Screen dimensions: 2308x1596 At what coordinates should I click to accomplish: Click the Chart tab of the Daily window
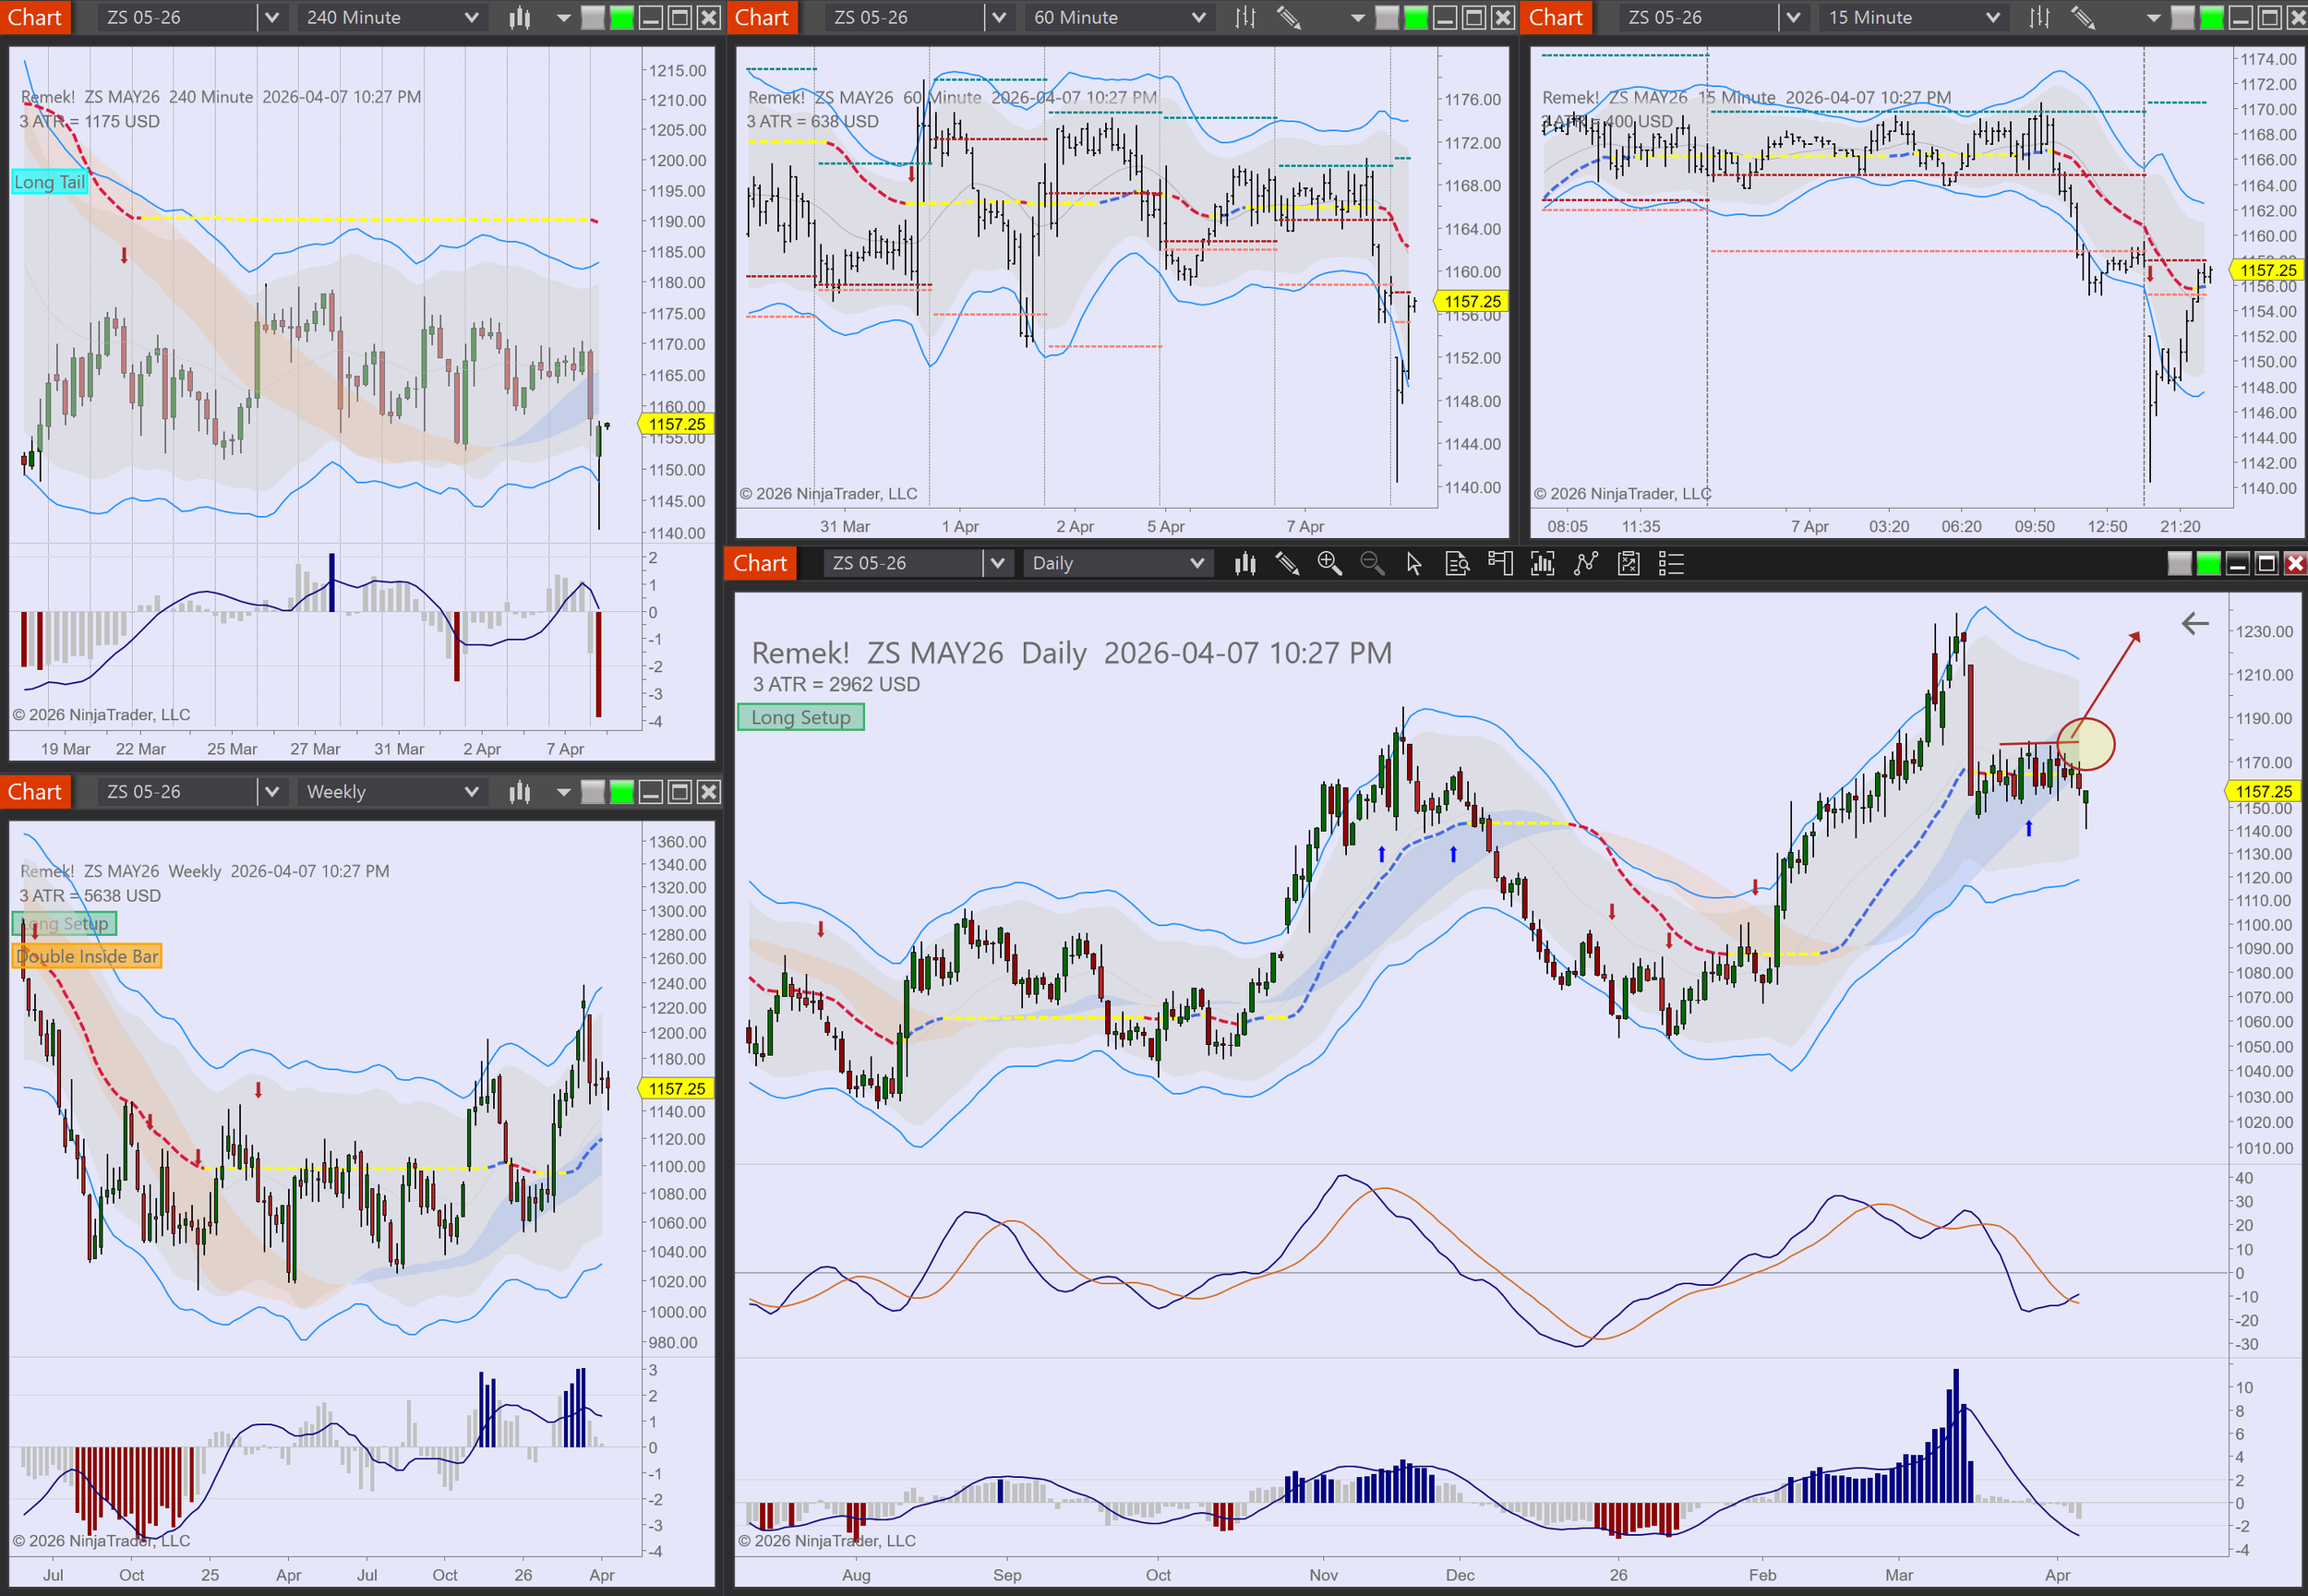point(760,563)
